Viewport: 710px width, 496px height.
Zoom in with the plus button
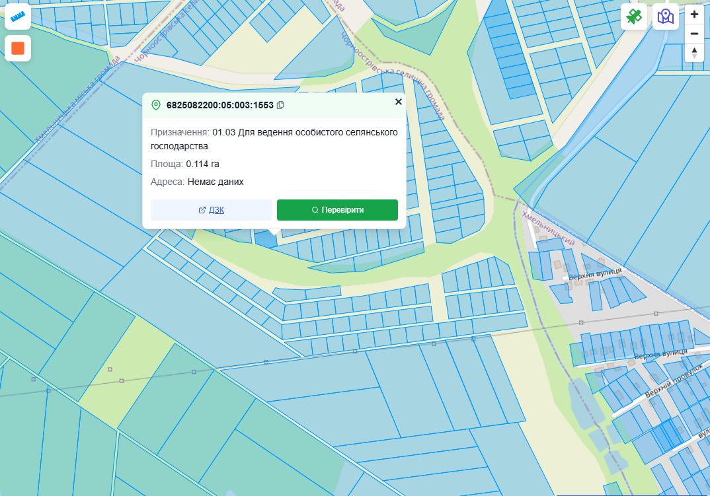pyautogui.click(x=694, y=14)
